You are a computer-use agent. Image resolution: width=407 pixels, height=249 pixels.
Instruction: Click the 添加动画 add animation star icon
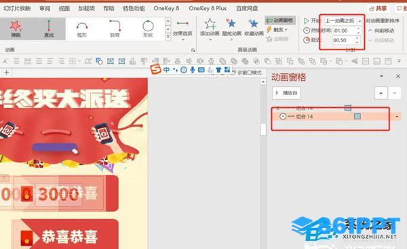pos(210,24)
